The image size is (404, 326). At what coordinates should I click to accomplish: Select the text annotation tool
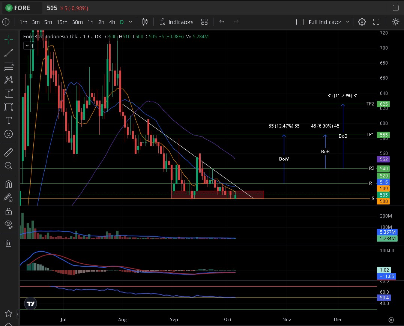coord(9,120)
